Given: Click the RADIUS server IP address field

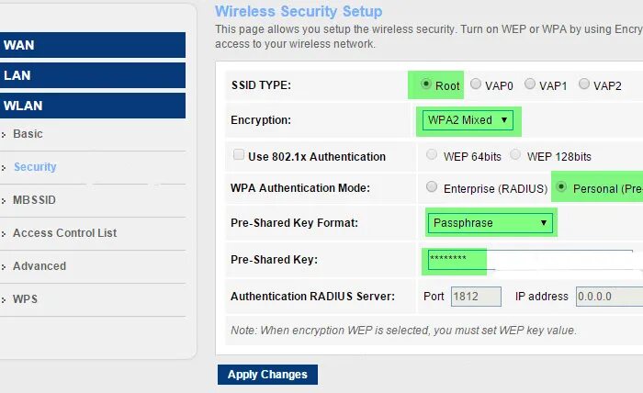Looking at the screenshot, I should pyautogui.click(x=607, y=297).
